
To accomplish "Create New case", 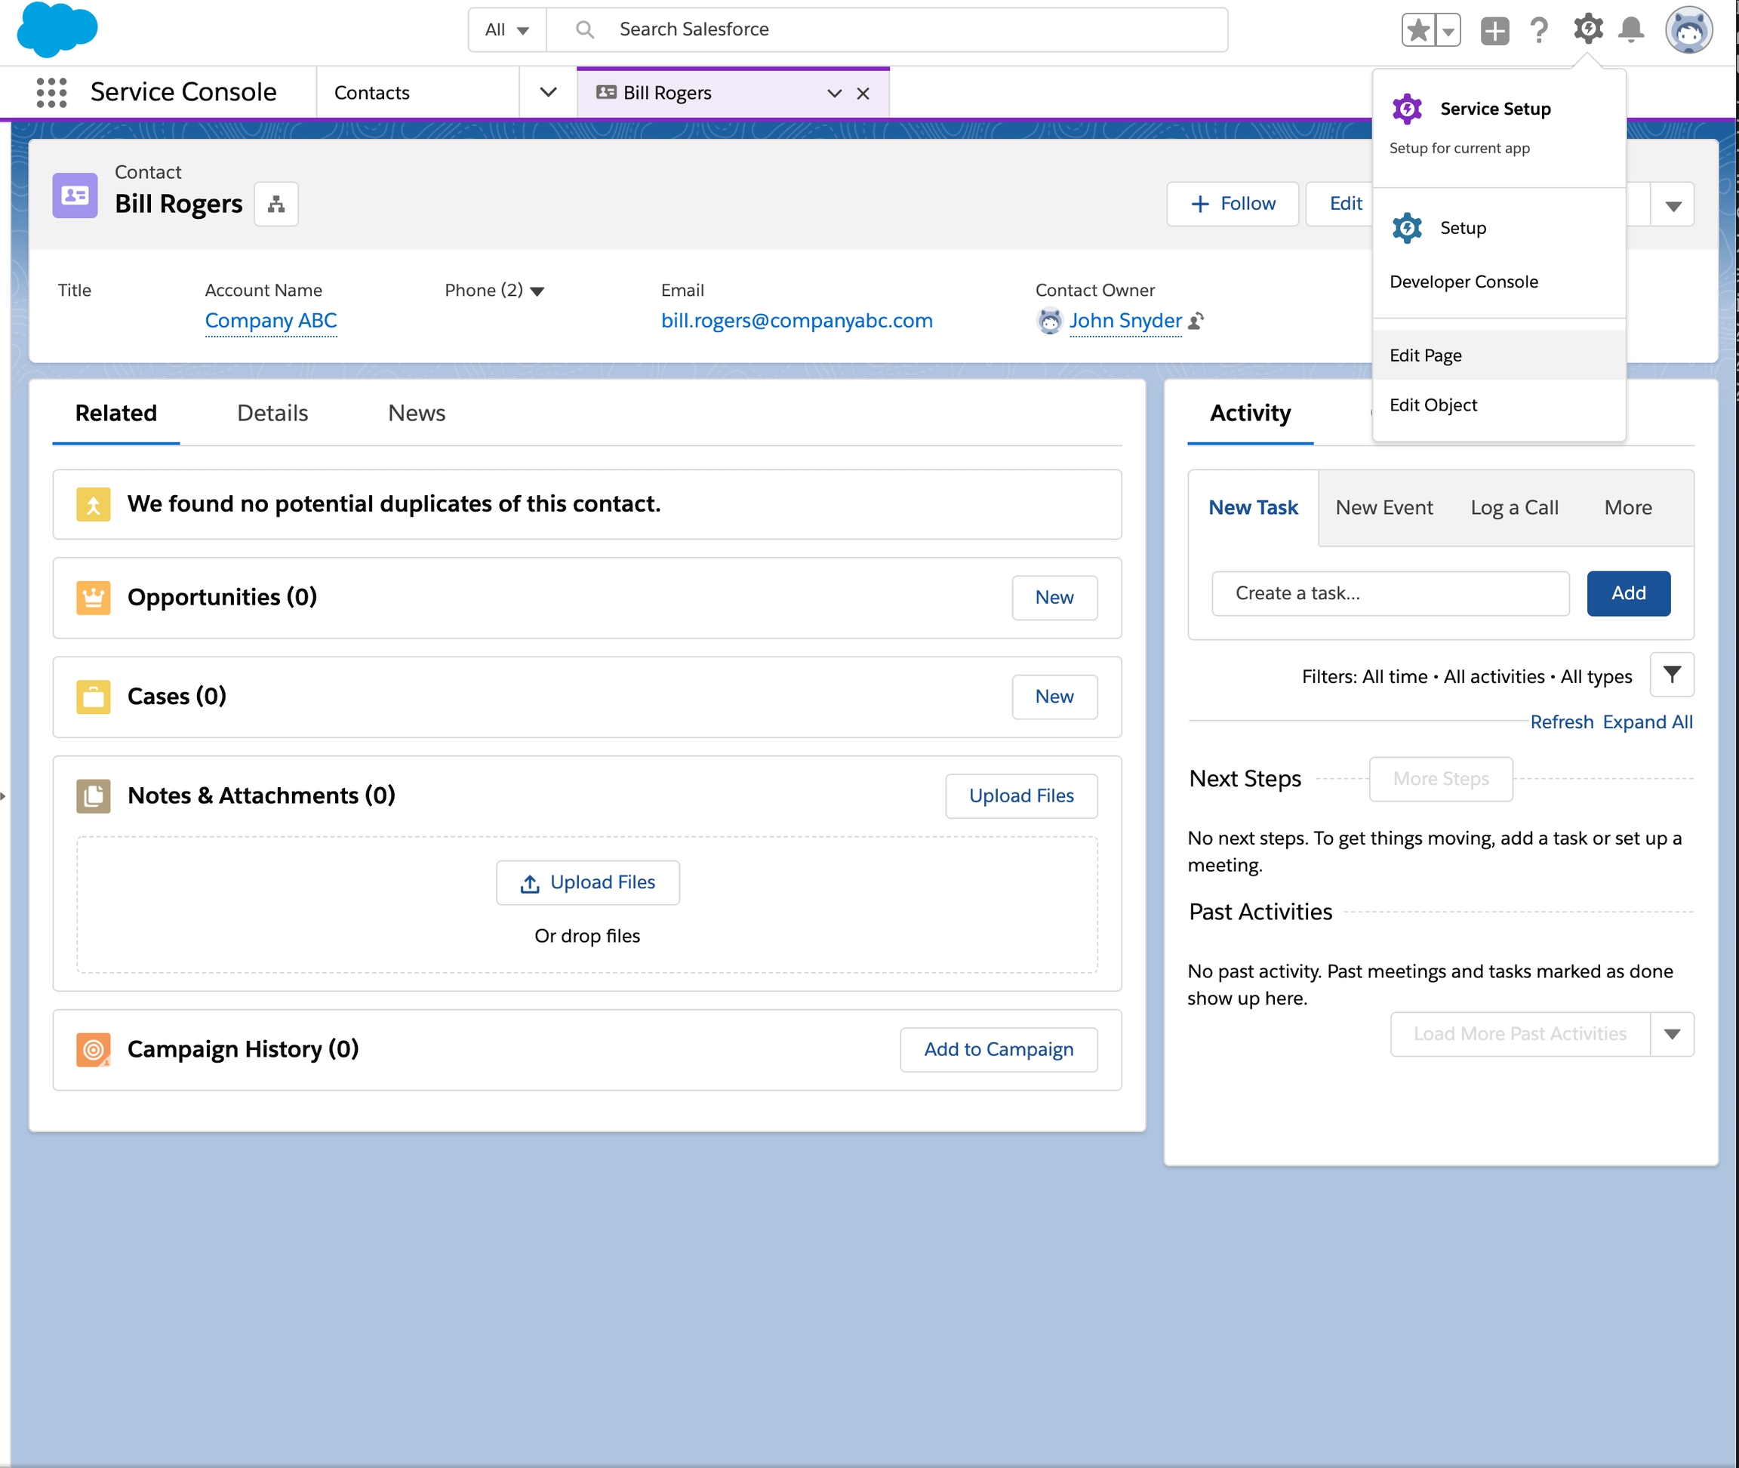I will point(1054,697).
